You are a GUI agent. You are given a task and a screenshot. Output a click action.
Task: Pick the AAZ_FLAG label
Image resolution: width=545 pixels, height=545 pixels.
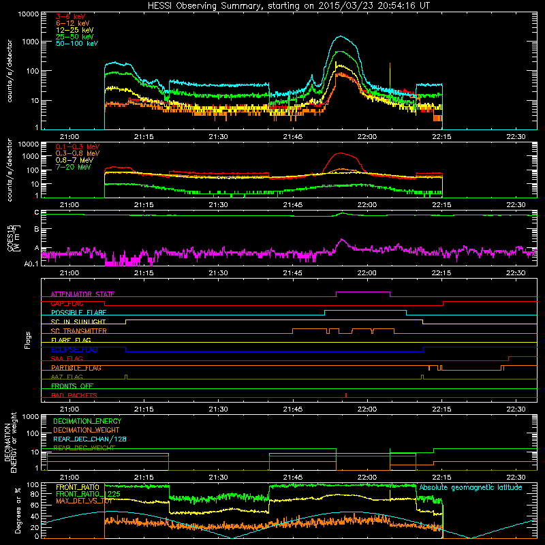coord(67,377)
